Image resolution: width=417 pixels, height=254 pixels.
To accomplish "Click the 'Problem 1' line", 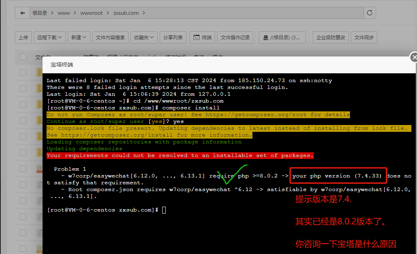I will (x=70, y=169).
